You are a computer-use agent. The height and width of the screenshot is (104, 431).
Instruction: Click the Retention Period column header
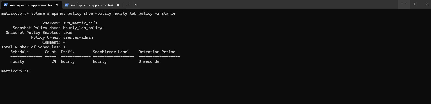[157, 52]
